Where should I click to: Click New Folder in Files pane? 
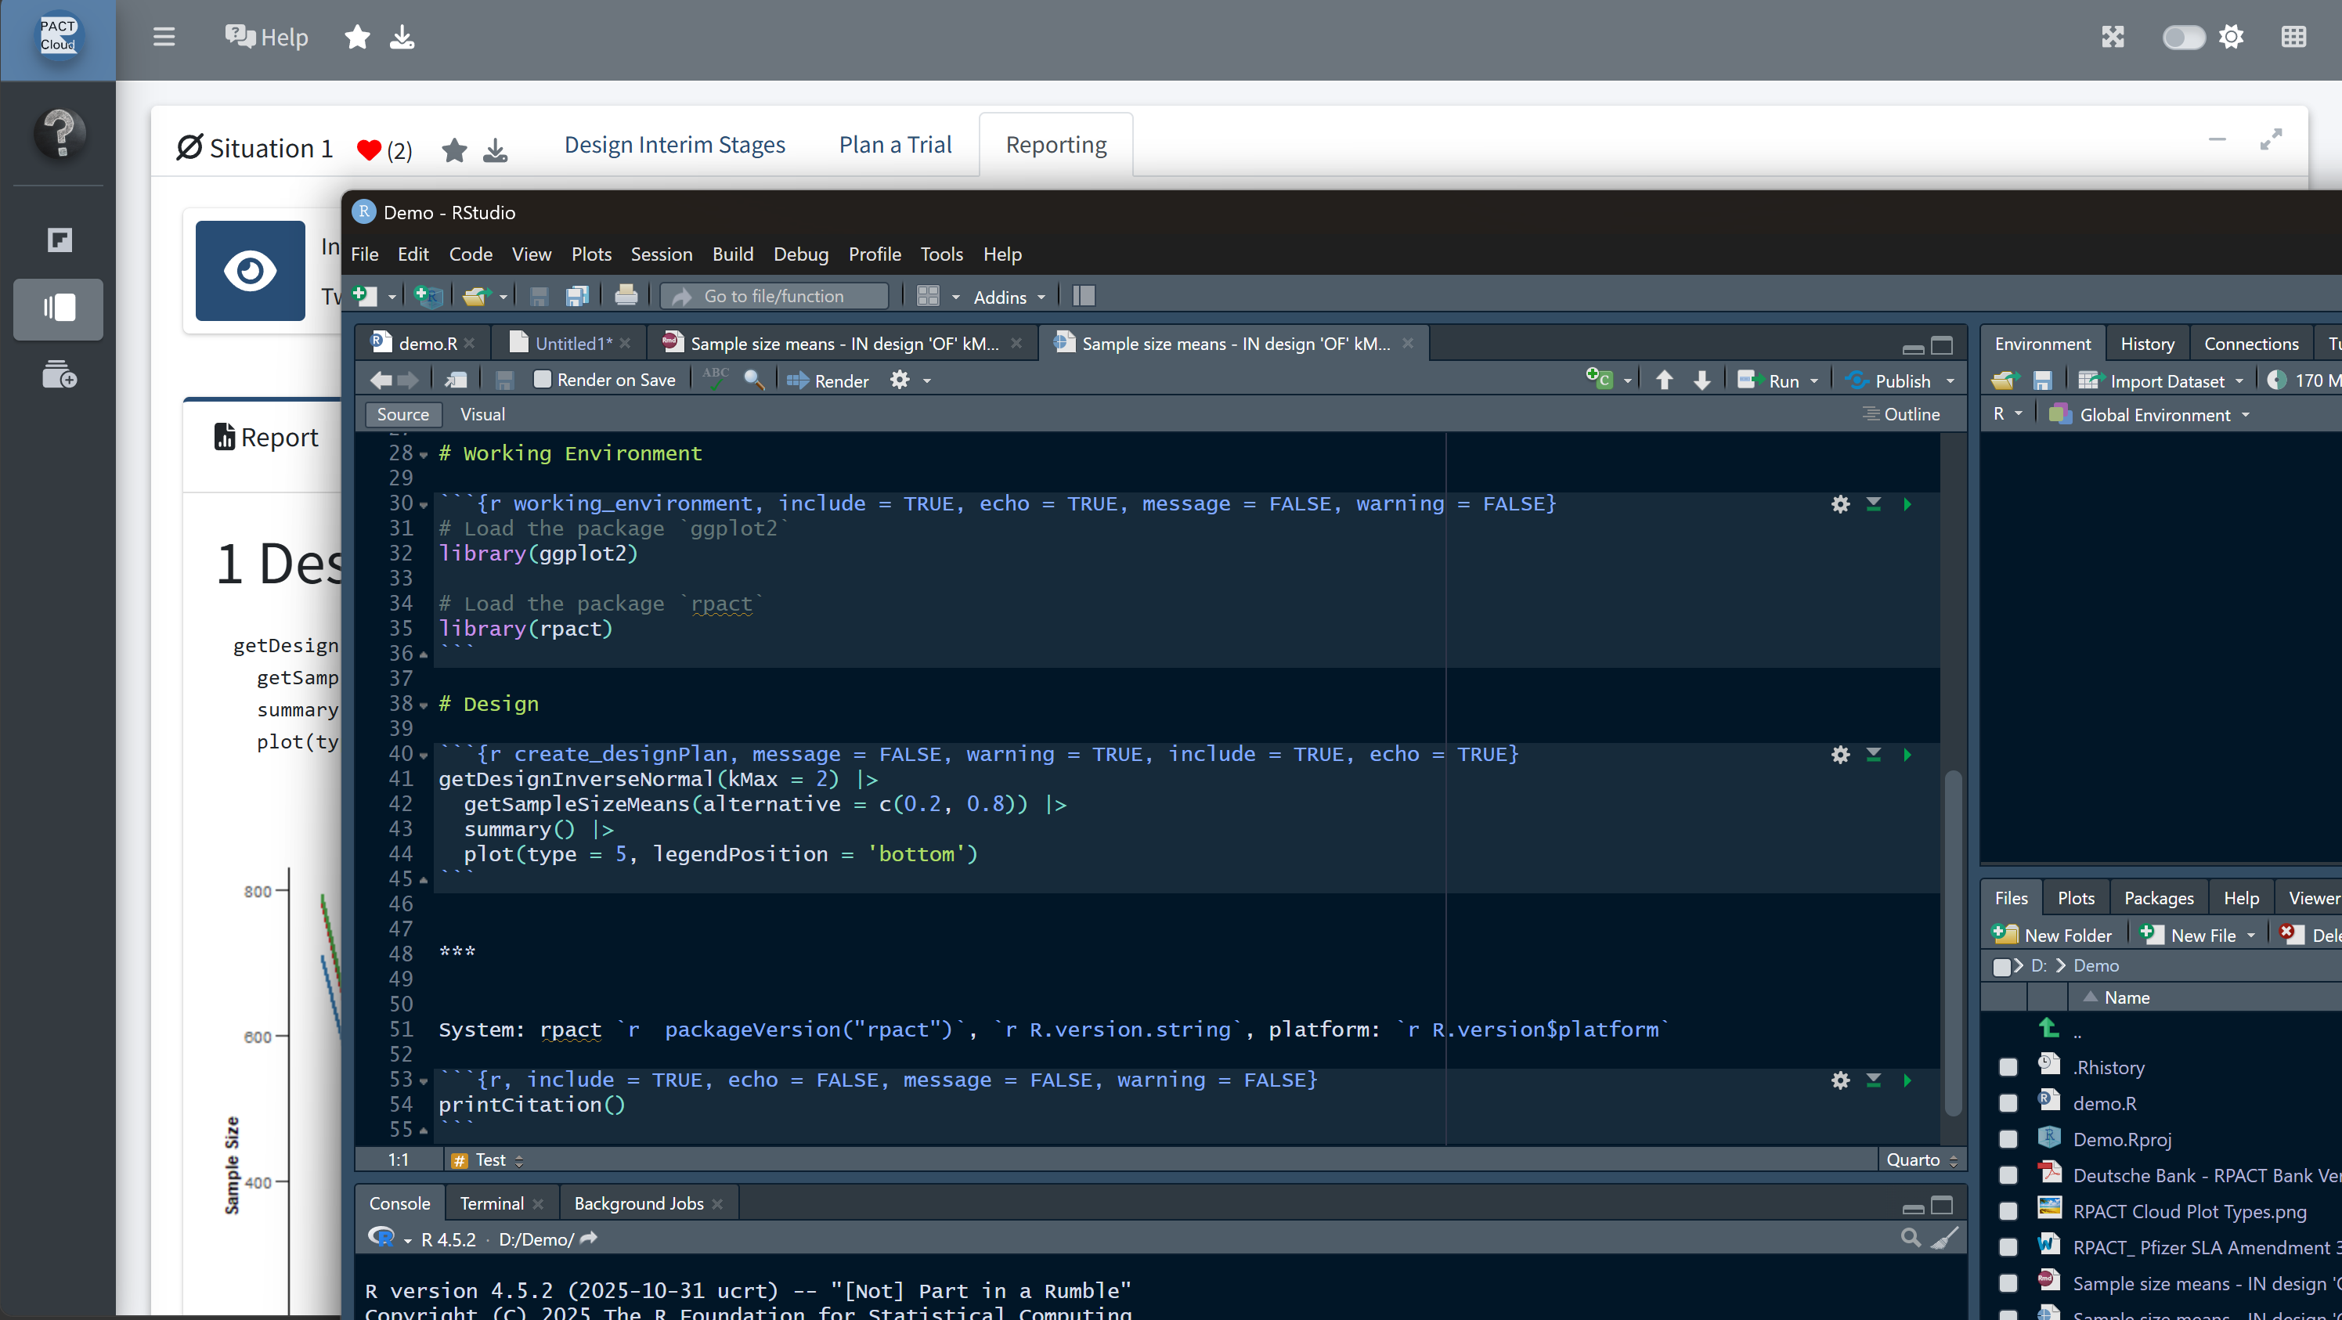2053,936
